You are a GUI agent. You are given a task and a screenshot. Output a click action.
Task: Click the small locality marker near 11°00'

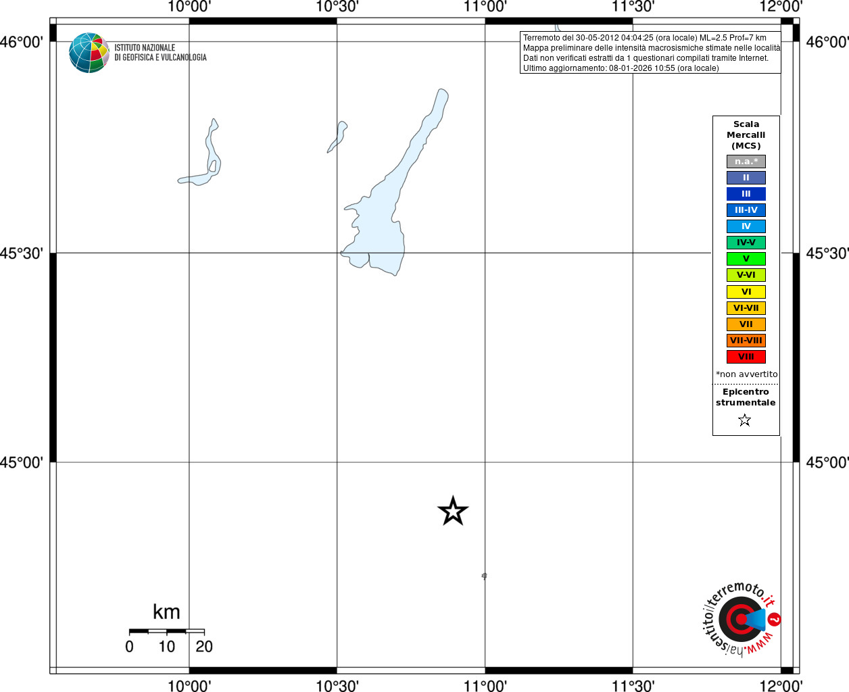point(484,576)
